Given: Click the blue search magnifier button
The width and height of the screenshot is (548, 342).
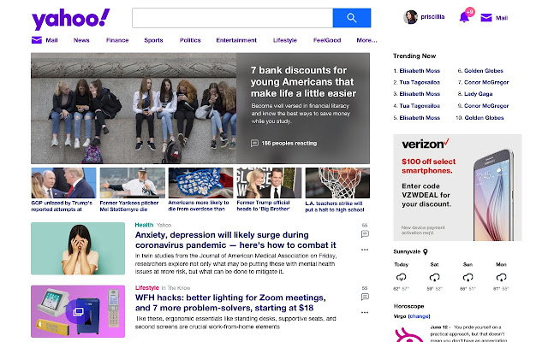Looking at the screenshot, I should coord(352,18).
